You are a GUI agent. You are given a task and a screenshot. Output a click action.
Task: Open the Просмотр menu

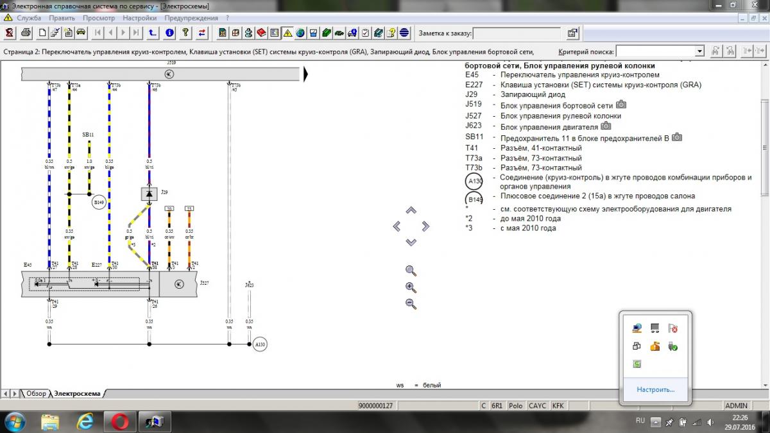pos(99,18)
